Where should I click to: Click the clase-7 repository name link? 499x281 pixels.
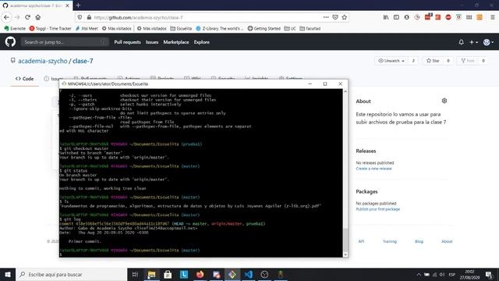[x=83, y=61]
